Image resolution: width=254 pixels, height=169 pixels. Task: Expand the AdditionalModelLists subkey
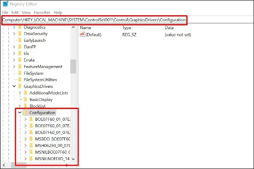(x=20, y=93)
